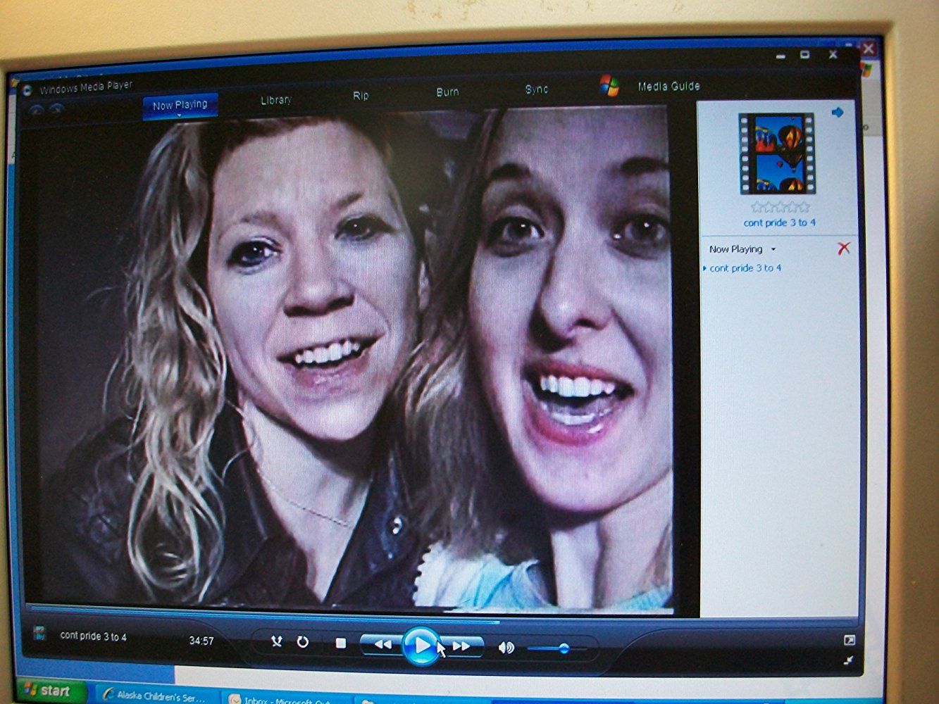Open the Rip tab
This screenshot has width=939, height=704.
click(361, 96)
